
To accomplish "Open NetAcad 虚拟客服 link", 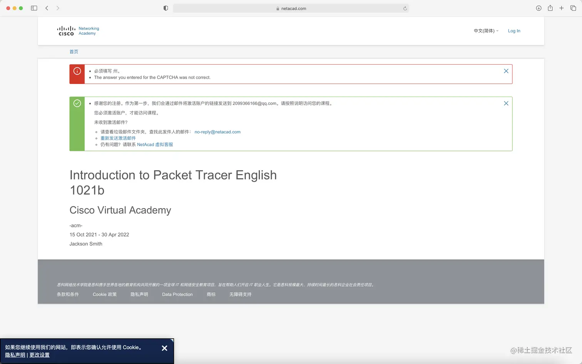I will [155, 144].
